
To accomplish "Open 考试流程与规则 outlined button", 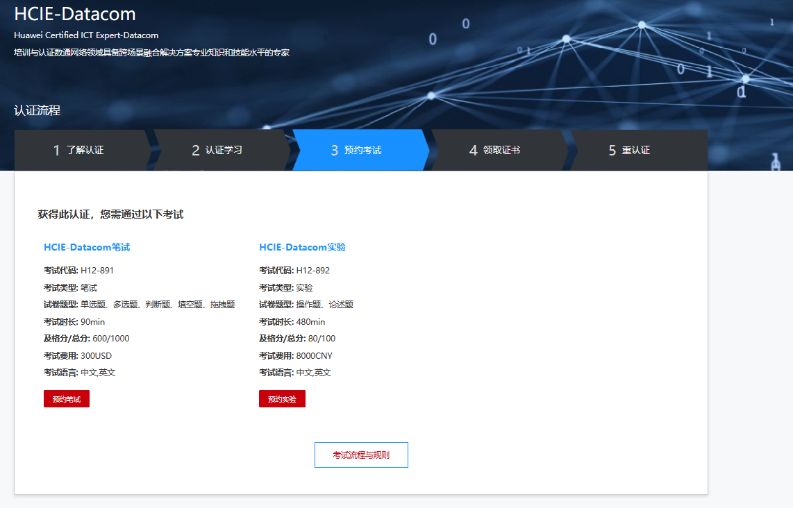I will (x=361, y=455).
